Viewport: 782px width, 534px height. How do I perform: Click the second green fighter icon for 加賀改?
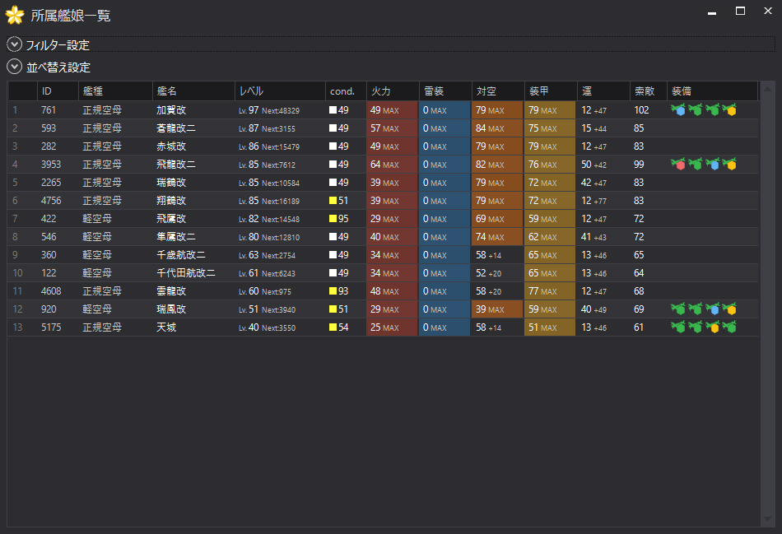tap(712, 109)
